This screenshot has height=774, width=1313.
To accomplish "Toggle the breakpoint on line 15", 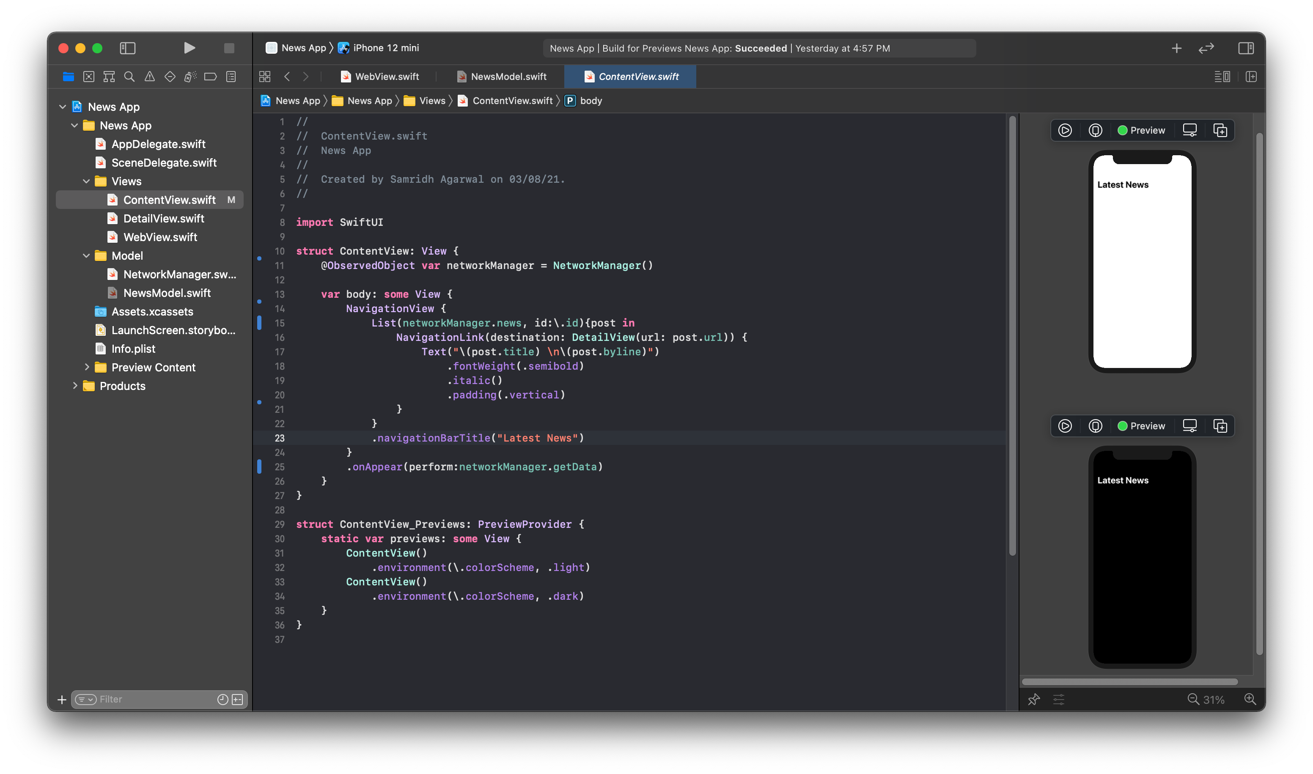I will [x=260, y=324].
